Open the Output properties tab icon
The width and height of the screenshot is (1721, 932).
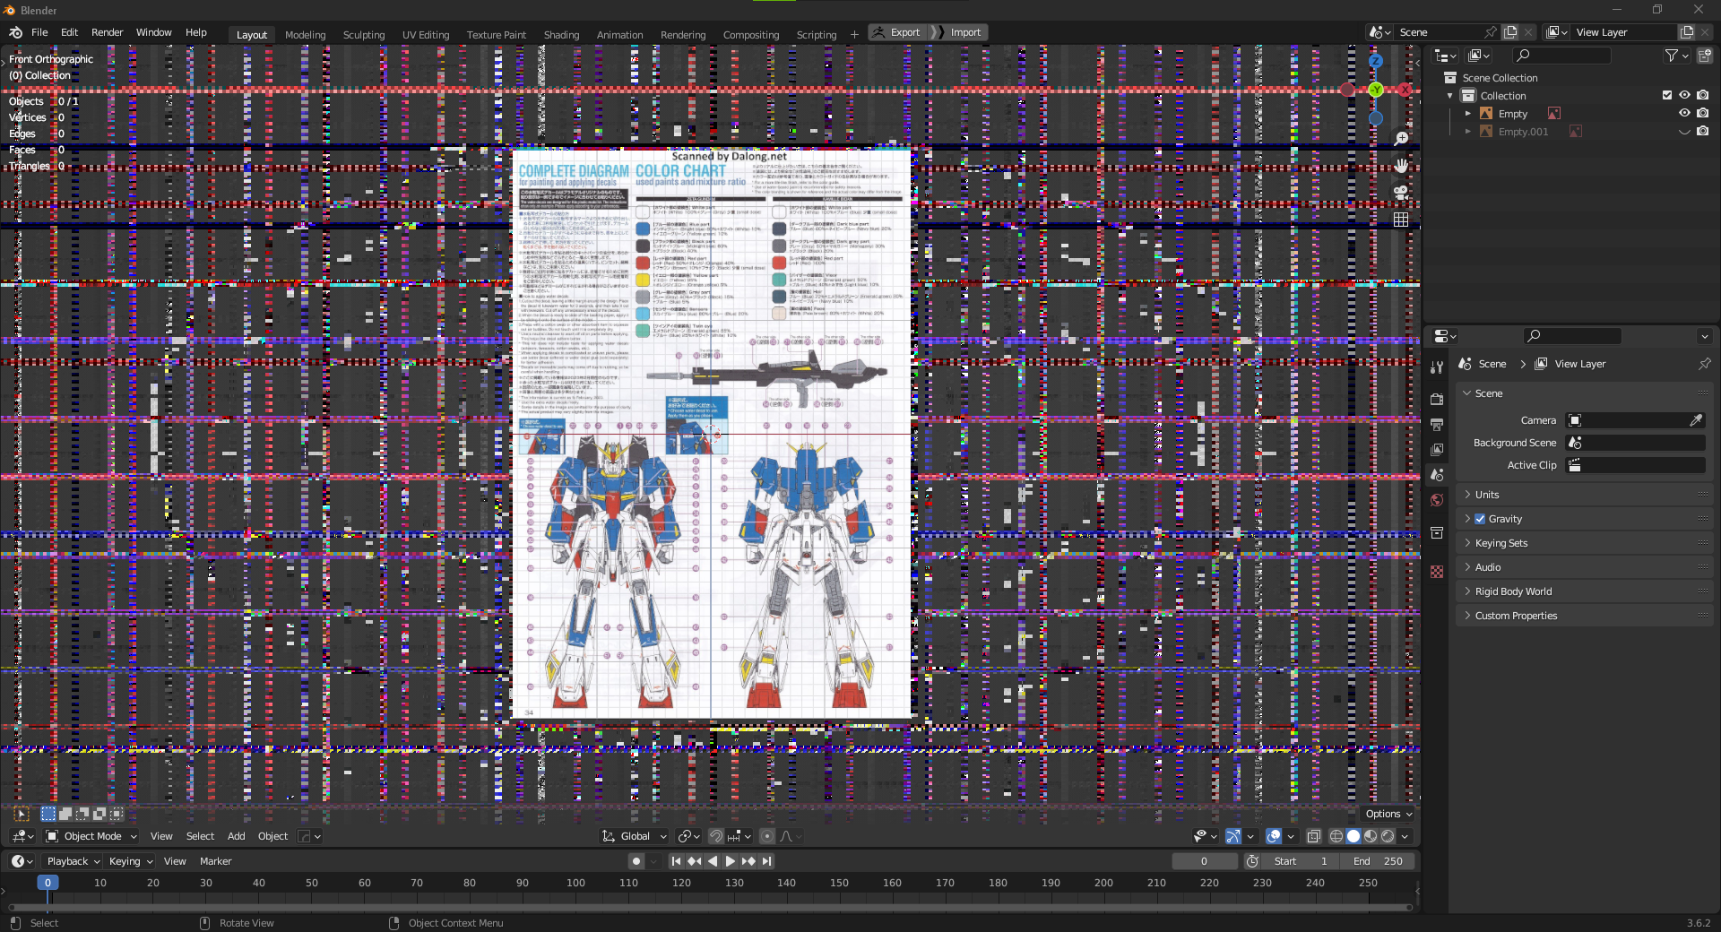(x=1437, y=425)
